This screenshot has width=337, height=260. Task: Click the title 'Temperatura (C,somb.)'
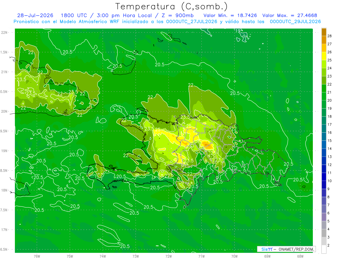coord(171,6)
